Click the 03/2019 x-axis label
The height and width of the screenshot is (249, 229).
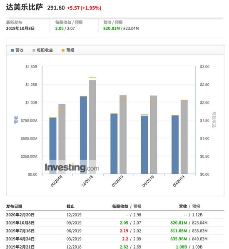click(117, 181)
